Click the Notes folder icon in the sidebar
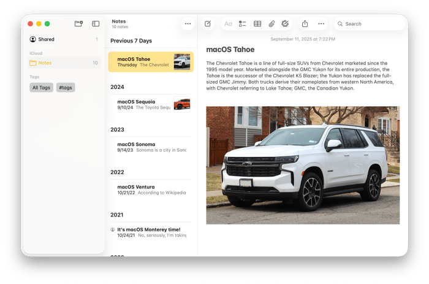 [33, 63]
